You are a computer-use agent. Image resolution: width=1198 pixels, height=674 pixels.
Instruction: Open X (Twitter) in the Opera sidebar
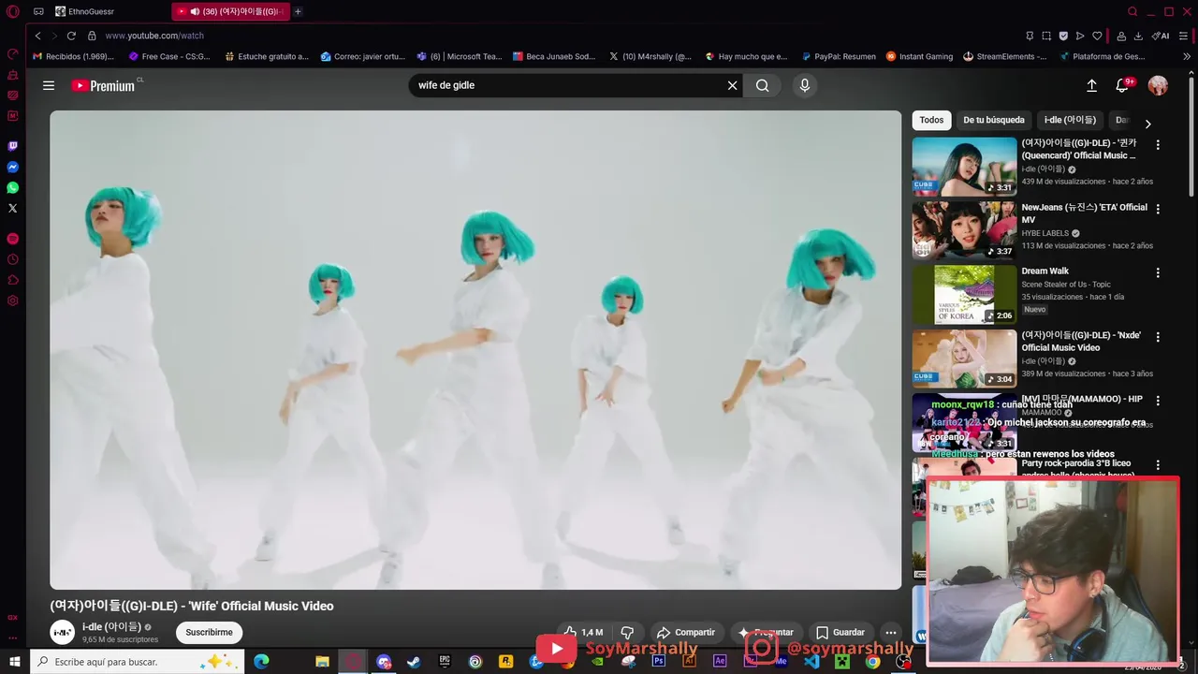pos(13,208)
